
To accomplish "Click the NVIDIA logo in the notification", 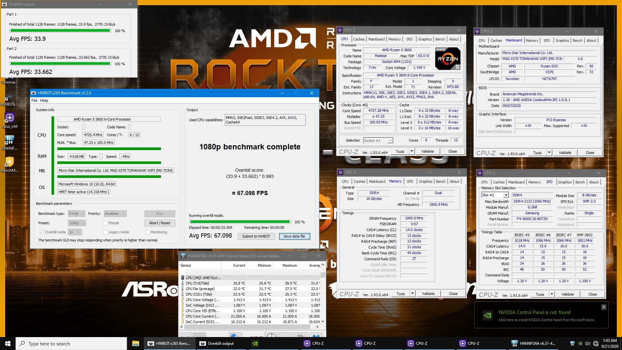I will click(x=487, y=315).
